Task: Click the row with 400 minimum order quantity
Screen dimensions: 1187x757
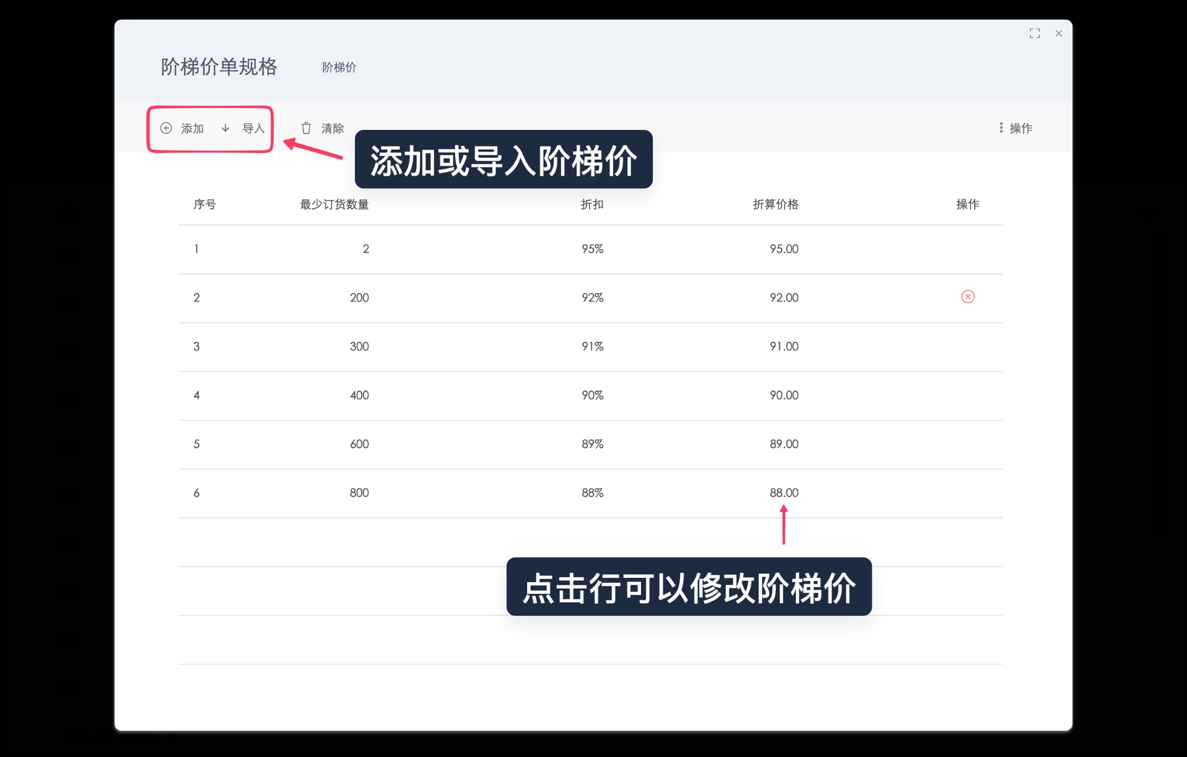Action: tap(534, 395)
